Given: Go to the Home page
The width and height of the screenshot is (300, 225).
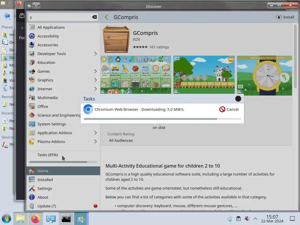Looking at the screenshot, I should click(63, 171).
